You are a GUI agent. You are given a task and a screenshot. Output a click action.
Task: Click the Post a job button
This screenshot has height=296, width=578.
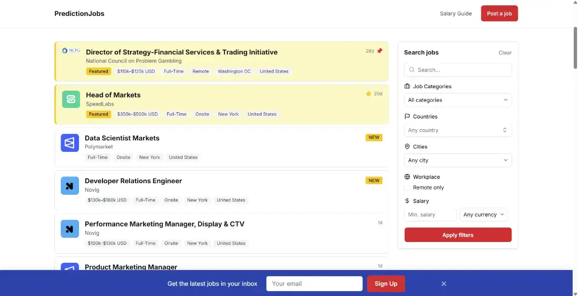499,13
